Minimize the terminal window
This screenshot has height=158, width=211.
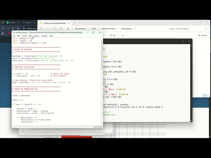(x=176, y=41)
